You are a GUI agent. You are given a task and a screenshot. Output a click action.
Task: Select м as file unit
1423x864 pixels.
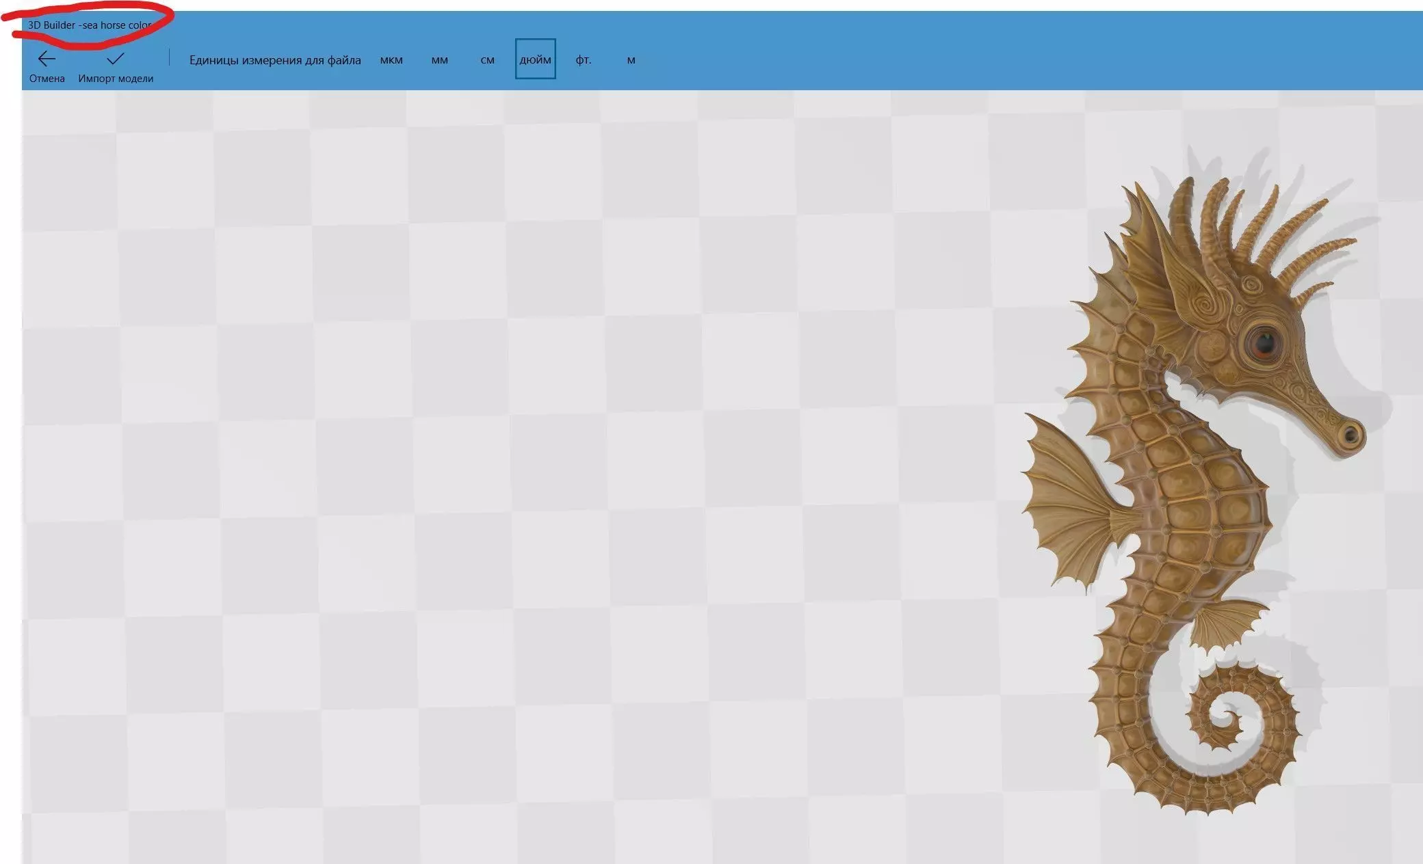(631, 59)
